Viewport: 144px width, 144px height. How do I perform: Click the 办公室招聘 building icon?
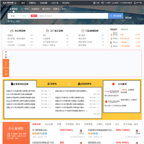coord(12,31)
